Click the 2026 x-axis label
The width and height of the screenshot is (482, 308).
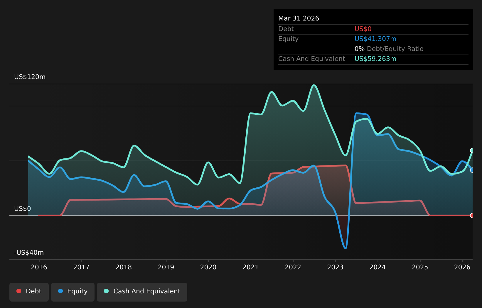[462, 267]
